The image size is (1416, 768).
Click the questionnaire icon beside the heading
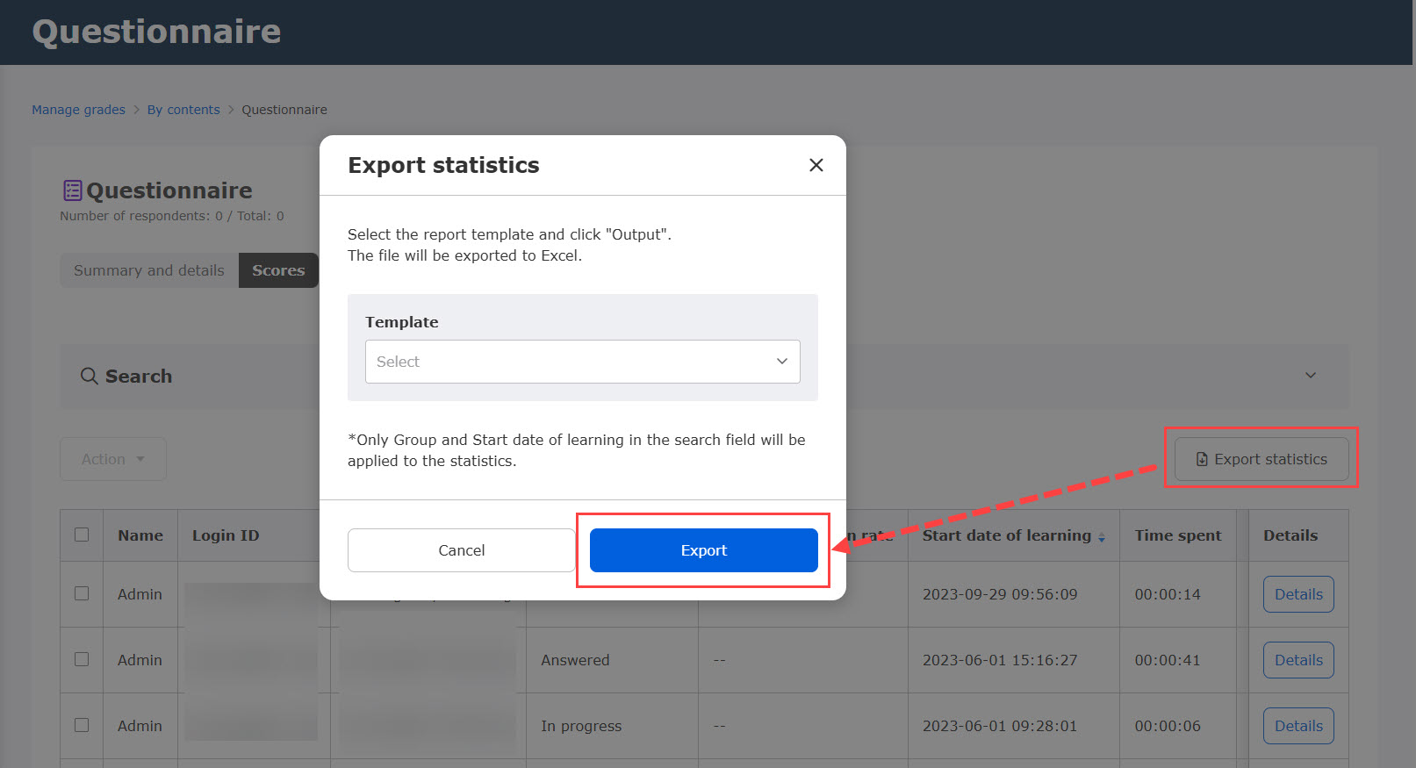[72, 190]
